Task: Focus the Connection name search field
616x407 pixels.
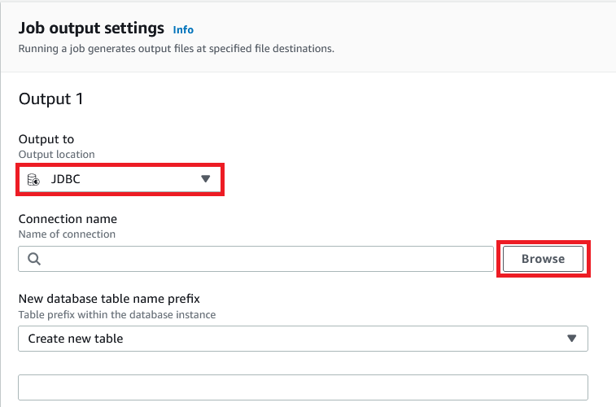Action: coord(260,259)
